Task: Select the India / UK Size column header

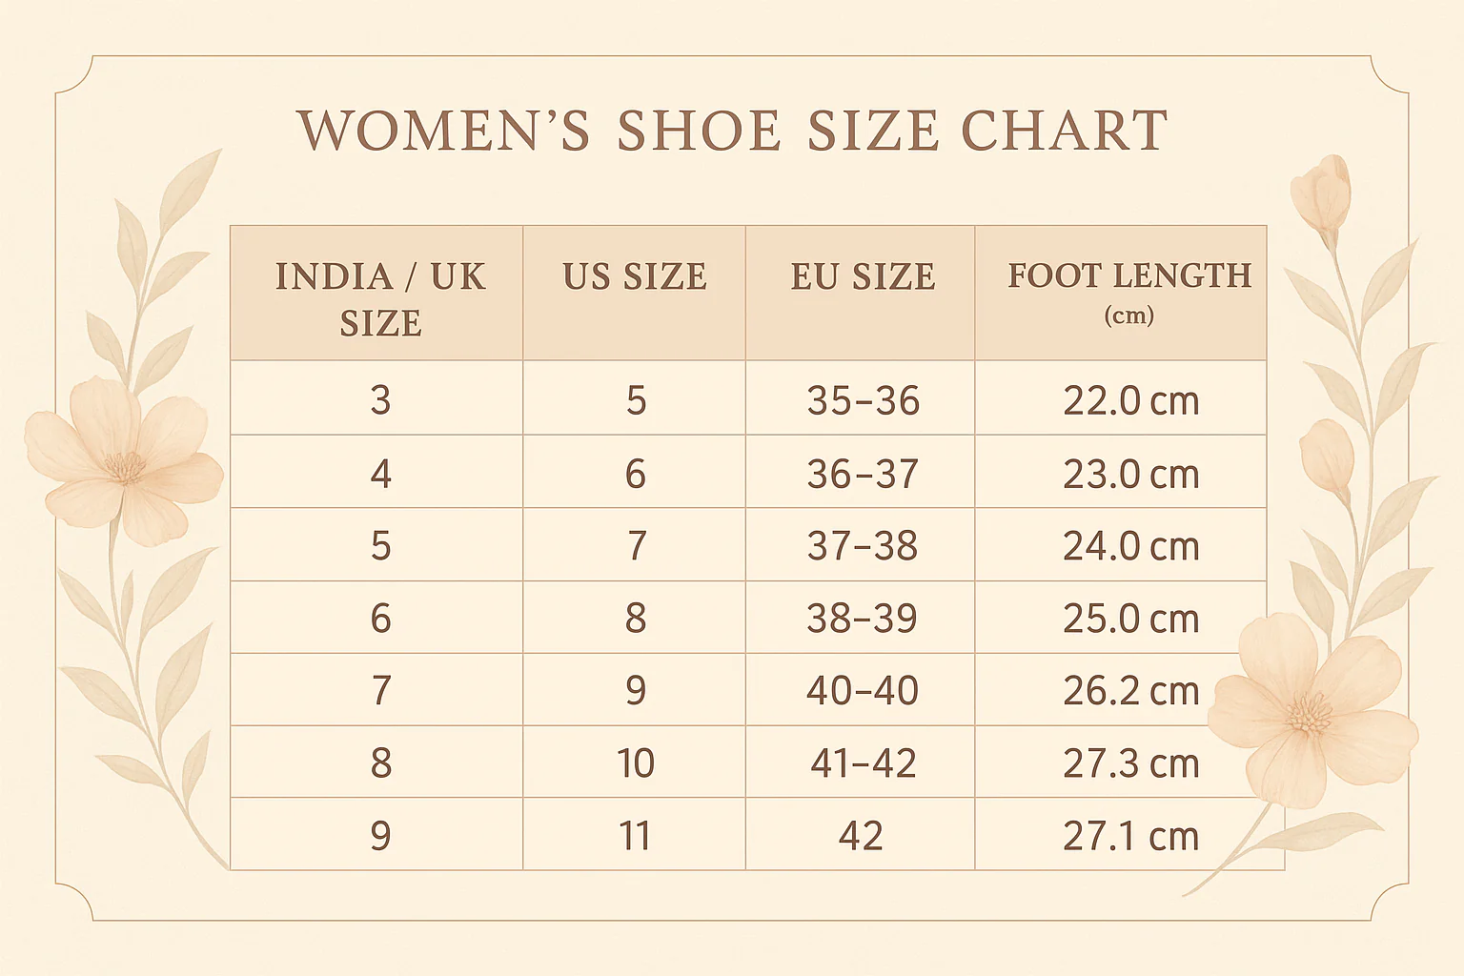Action: (x=379, y=298)
